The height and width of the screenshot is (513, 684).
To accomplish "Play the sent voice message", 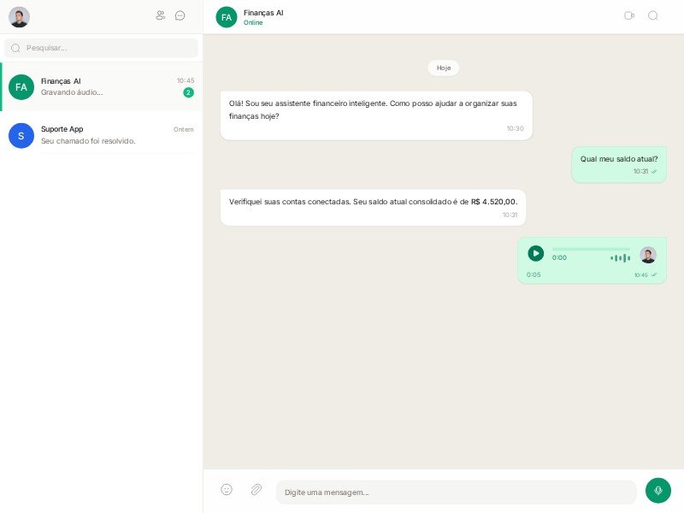I will pyautogui.click(x=535, y=253).
